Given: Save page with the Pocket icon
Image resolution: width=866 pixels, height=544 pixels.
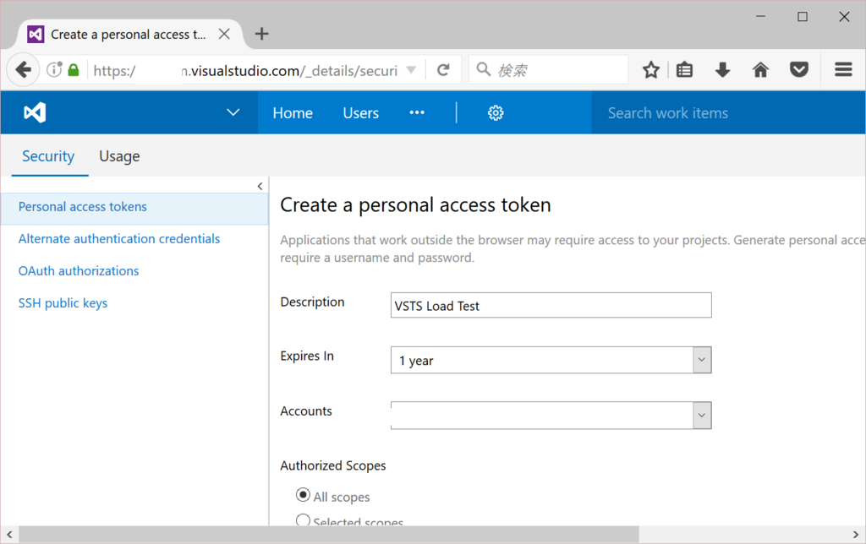Looking at the screenshot, I should point(799,70).
